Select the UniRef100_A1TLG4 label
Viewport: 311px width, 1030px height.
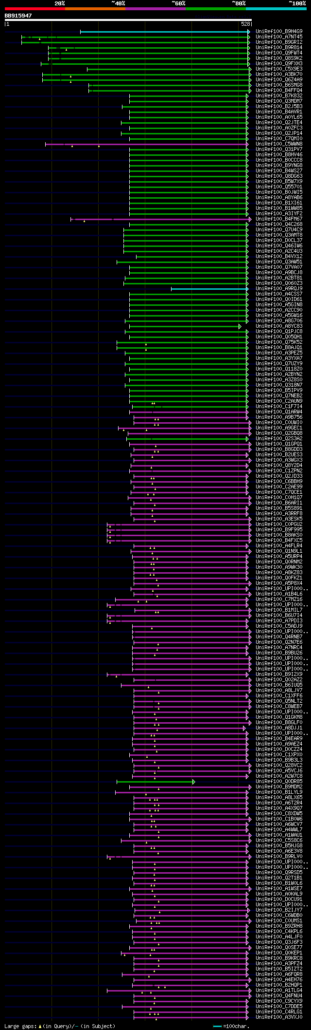(279, 991)
